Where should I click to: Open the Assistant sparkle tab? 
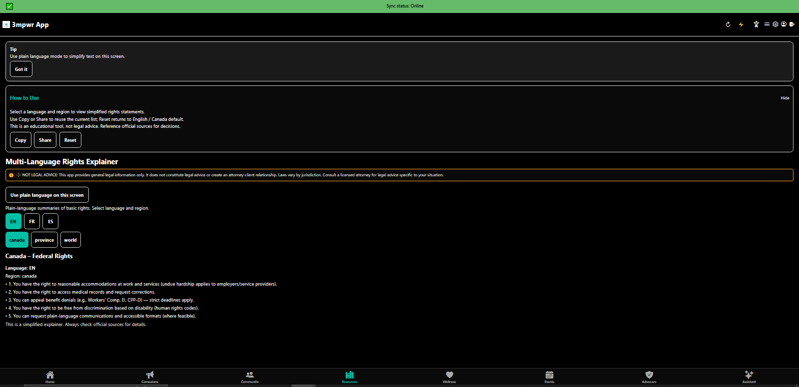pyautogui.click(x=749, y=377)
